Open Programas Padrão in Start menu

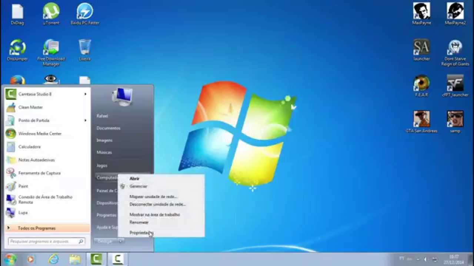click(107, 215)
